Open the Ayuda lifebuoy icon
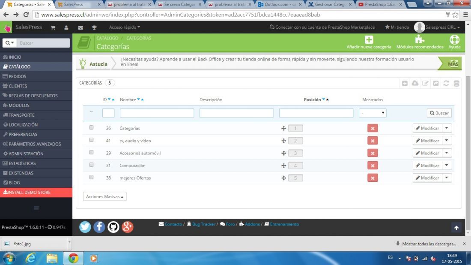The width and height of the screenshot is (471, 265). (454, 39)
